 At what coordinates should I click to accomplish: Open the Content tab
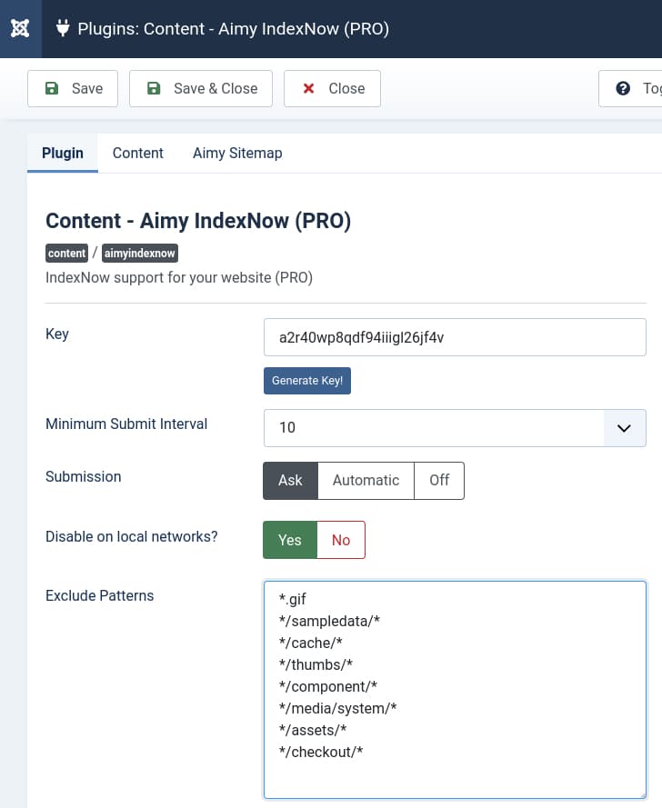[x=137, y=153]
